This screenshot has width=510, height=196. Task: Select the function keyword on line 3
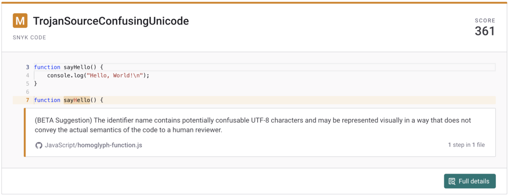(x=47, y=67)
